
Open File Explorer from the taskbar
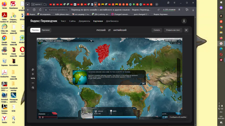221,33
